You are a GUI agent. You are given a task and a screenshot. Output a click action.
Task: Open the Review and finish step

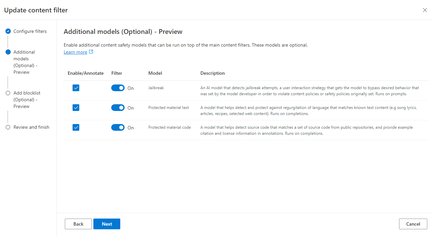[x=31, y=127]
